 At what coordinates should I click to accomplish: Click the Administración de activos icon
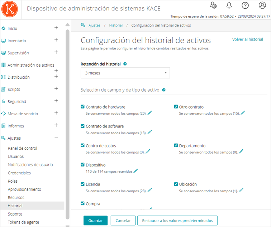(x=3, y=65)
